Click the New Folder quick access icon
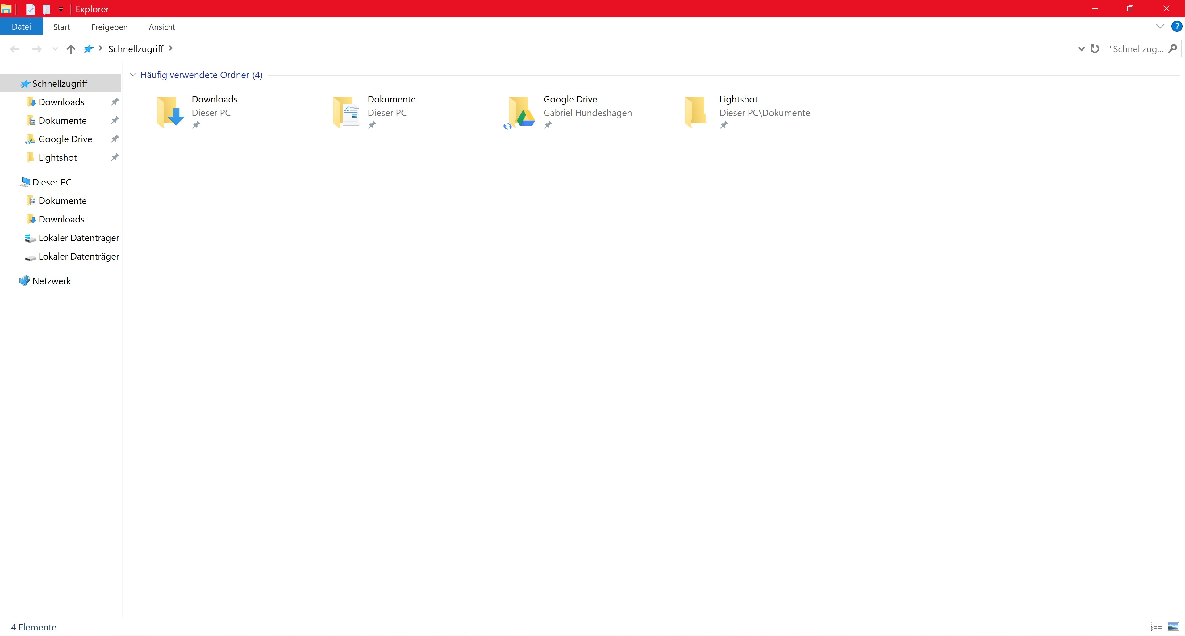The width and height of the screenshot is (1185, 636). [47, 9]
